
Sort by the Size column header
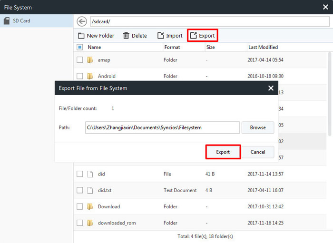coord(210,47)
